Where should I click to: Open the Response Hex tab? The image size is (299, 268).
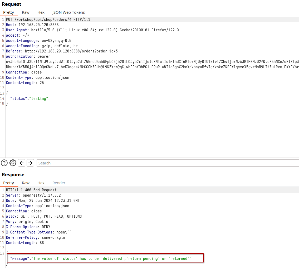pyautogui.click(x=41, y=183)
